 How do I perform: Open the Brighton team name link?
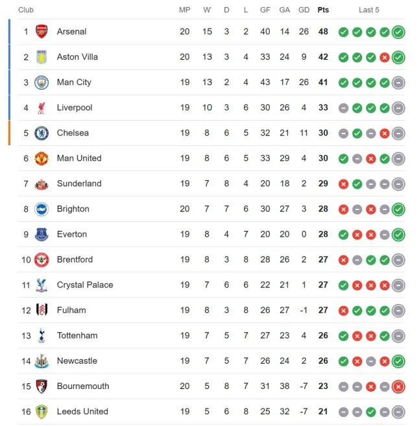[73, 209]
